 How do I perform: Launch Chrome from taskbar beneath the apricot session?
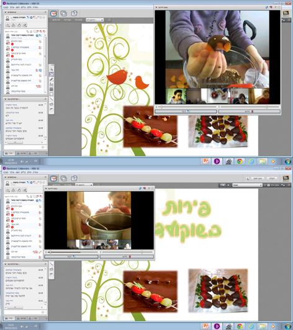pos(240,161)
